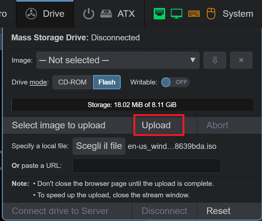Click the ATX hard disk icon
Viewport: 262px width, 221px height.
[106, 14]
